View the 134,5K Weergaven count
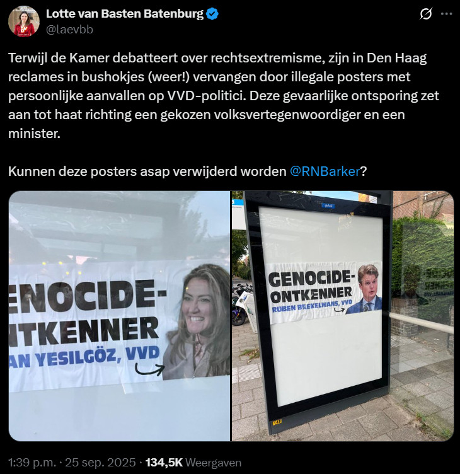This screenshot has width=460, height=474. coord(193,463)
